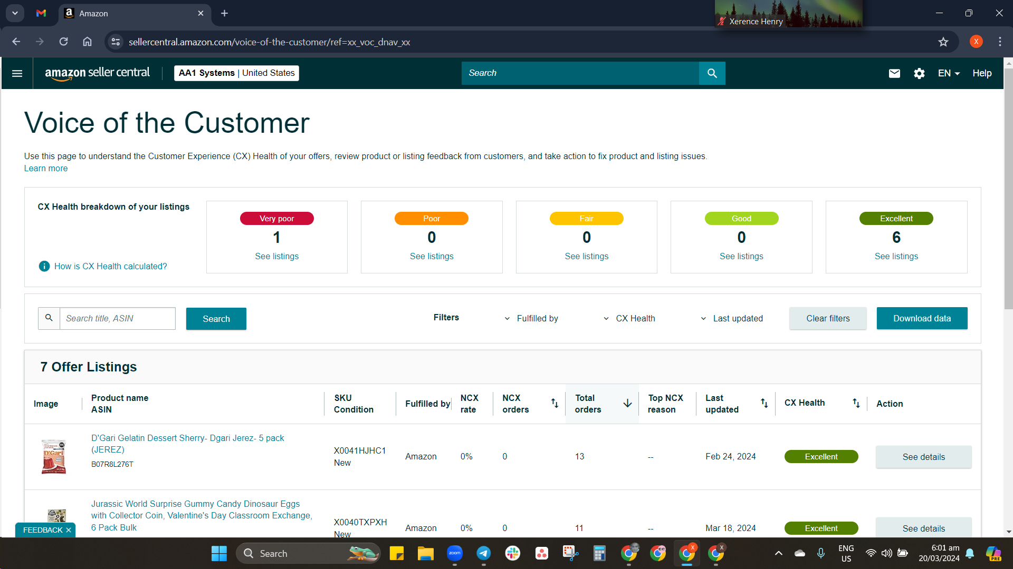
Task: Click the Amazon Seller Central logo
Action: (97, 73)
